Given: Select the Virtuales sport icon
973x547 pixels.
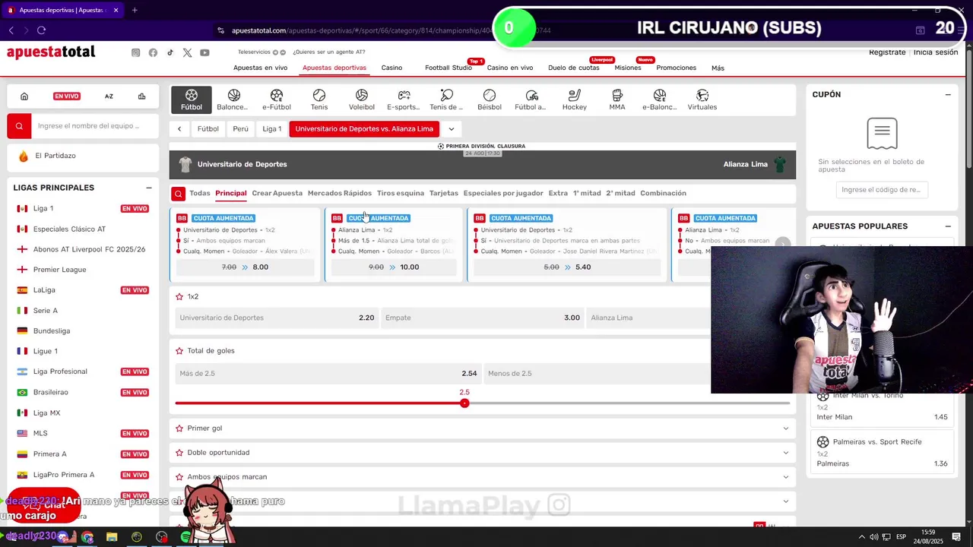Looking at the screenshot, I should click(702, 100).
